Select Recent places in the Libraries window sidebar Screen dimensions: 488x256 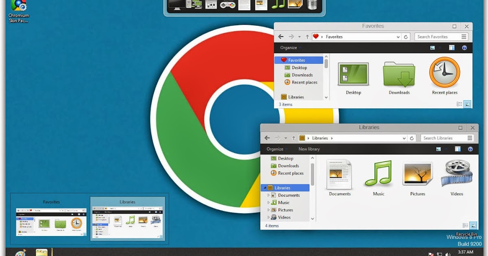287,173
